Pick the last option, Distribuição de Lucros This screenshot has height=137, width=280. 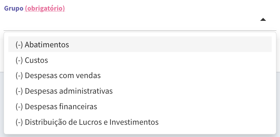[140, 122]
